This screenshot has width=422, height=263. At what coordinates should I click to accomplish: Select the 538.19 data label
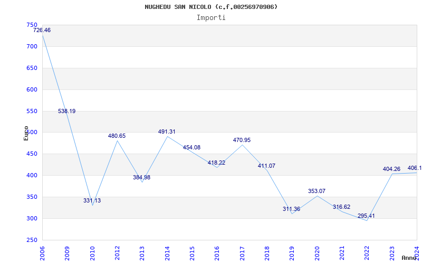[67, 111]
